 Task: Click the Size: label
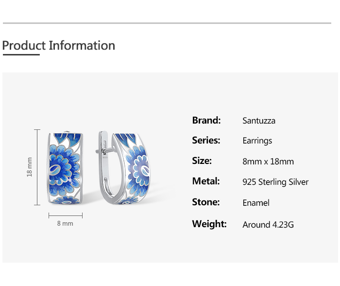click(x=202, y=161)
